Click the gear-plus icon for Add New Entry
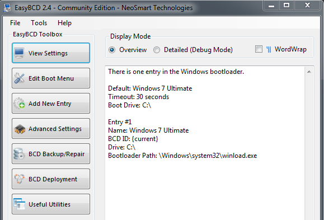 click(19, 103)
